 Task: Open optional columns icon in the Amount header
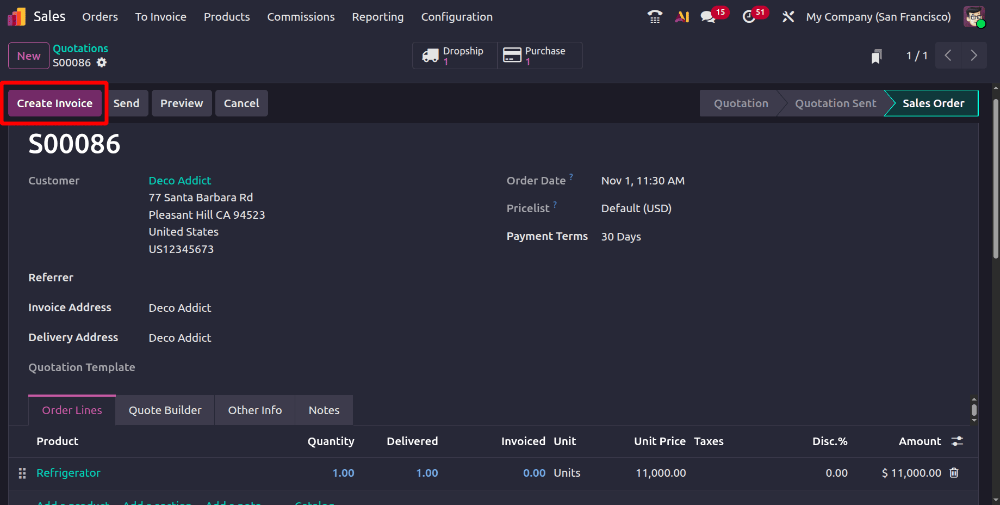click(957, 441)
